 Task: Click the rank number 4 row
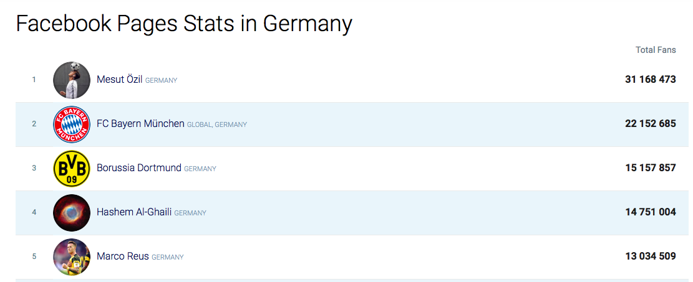352,212
